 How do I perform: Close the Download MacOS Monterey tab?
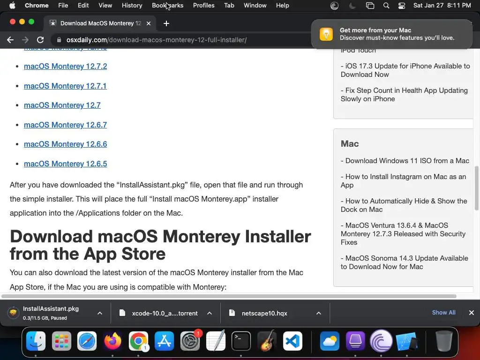[x=149, y=23]
